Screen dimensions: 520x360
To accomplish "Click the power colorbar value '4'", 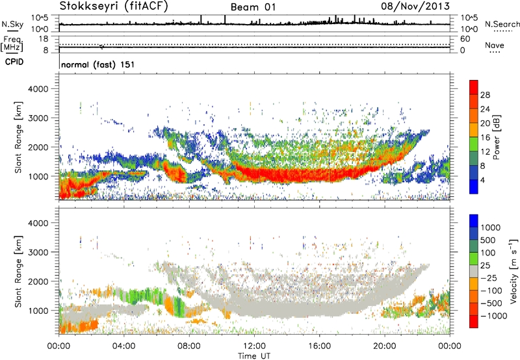I will point(482,181).
